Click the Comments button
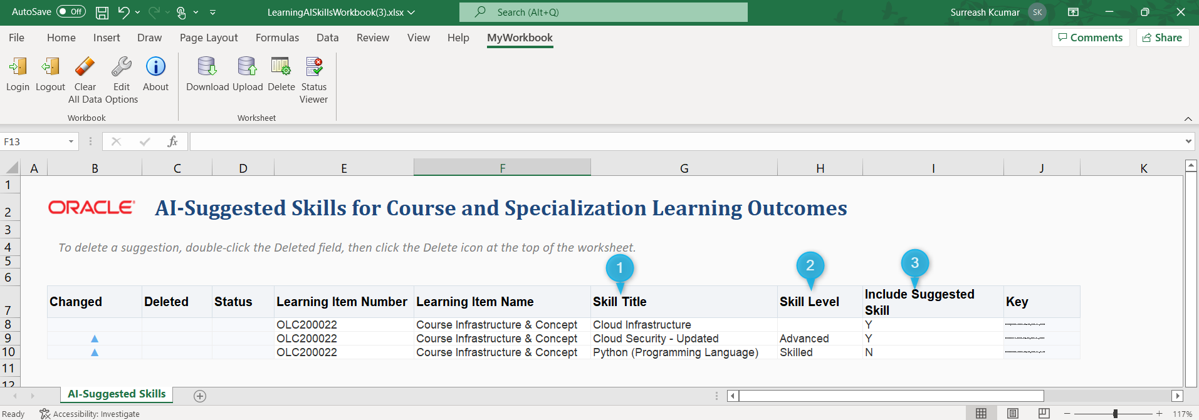 point(1091,38)
